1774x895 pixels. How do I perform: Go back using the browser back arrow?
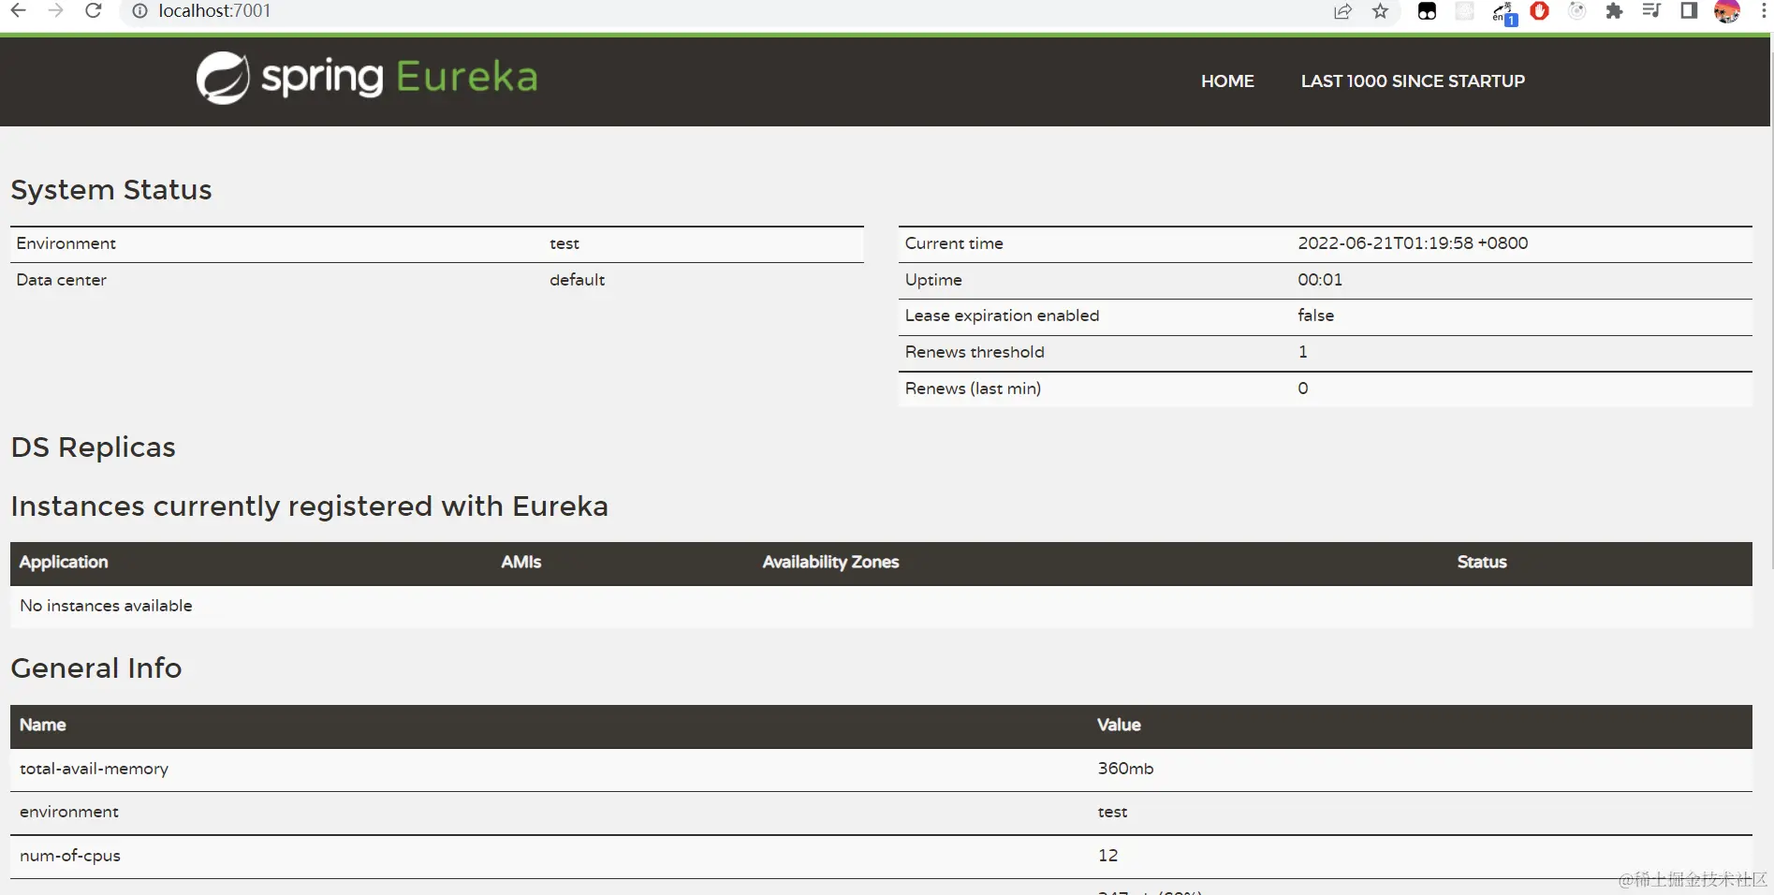pos(19,10)
